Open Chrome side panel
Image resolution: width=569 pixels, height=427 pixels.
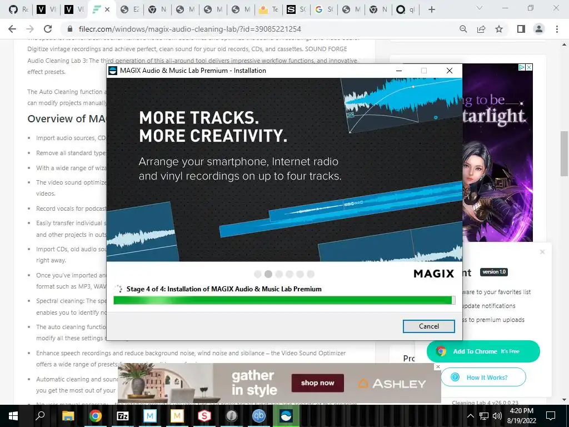pyautogui.click(x=521, y=29)
